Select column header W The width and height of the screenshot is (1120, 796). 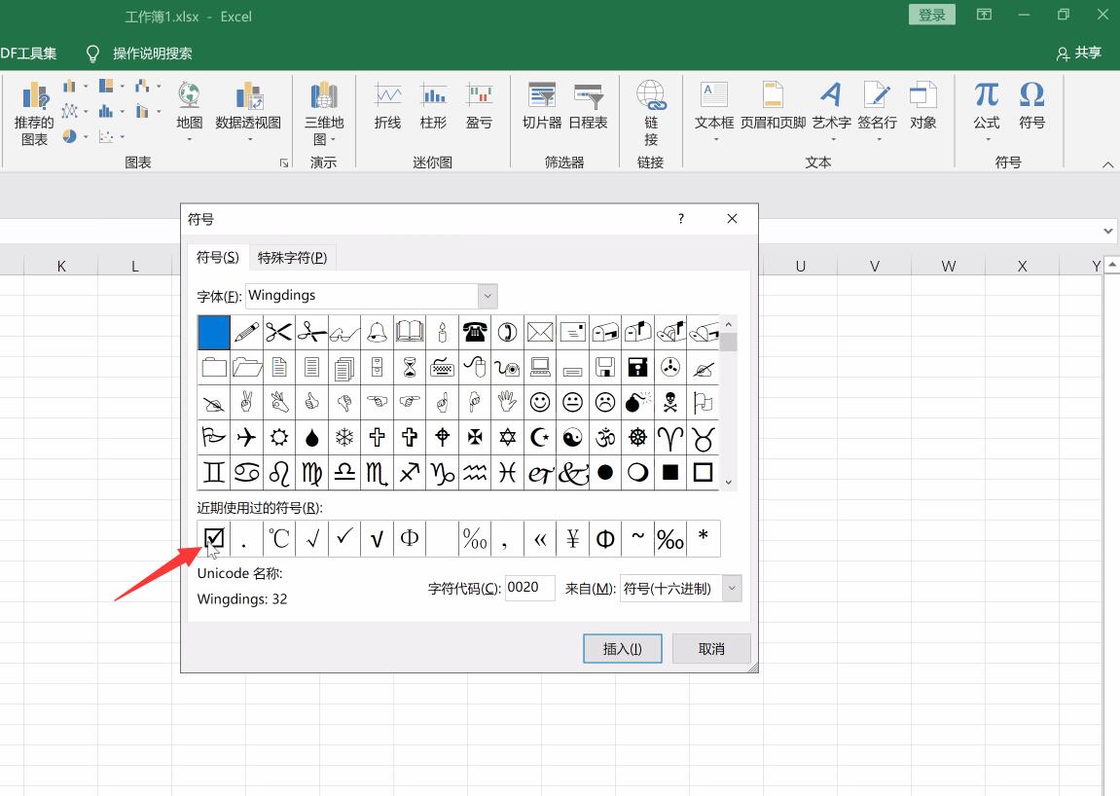tap(948, 266)
